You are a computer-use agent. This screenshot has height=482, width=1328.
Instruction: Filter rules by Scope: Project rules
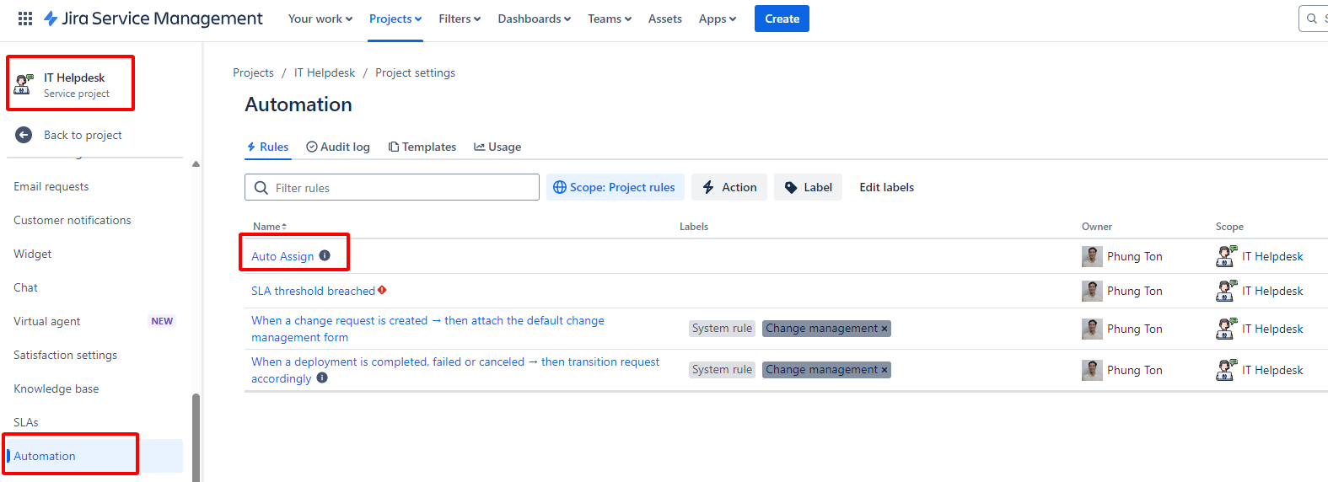[x=614, y=187]
